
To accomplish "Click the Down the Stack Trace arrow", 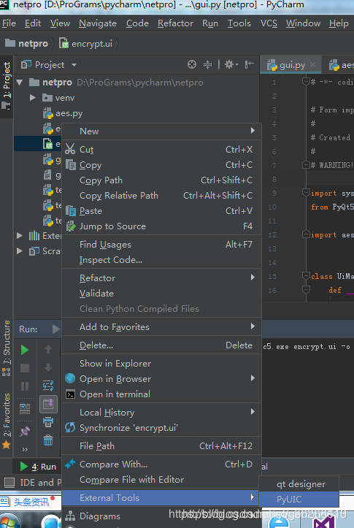I will (x=48, y=367).
